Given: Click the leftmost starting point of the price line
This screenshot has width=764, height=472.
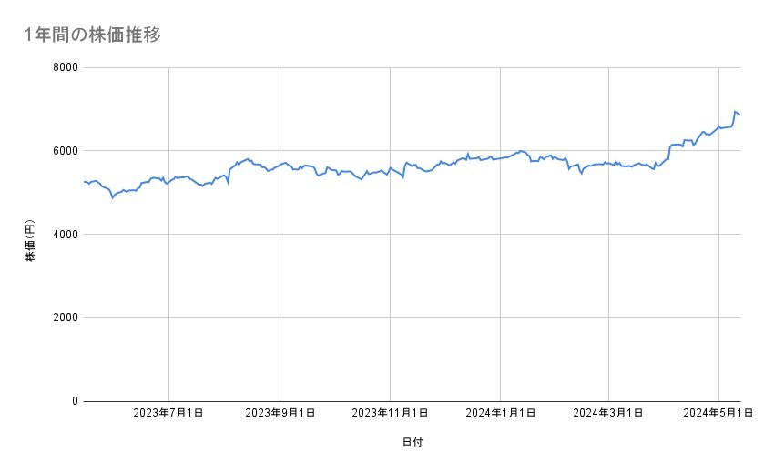Looking at the screenshot, I should pos(84,182).
